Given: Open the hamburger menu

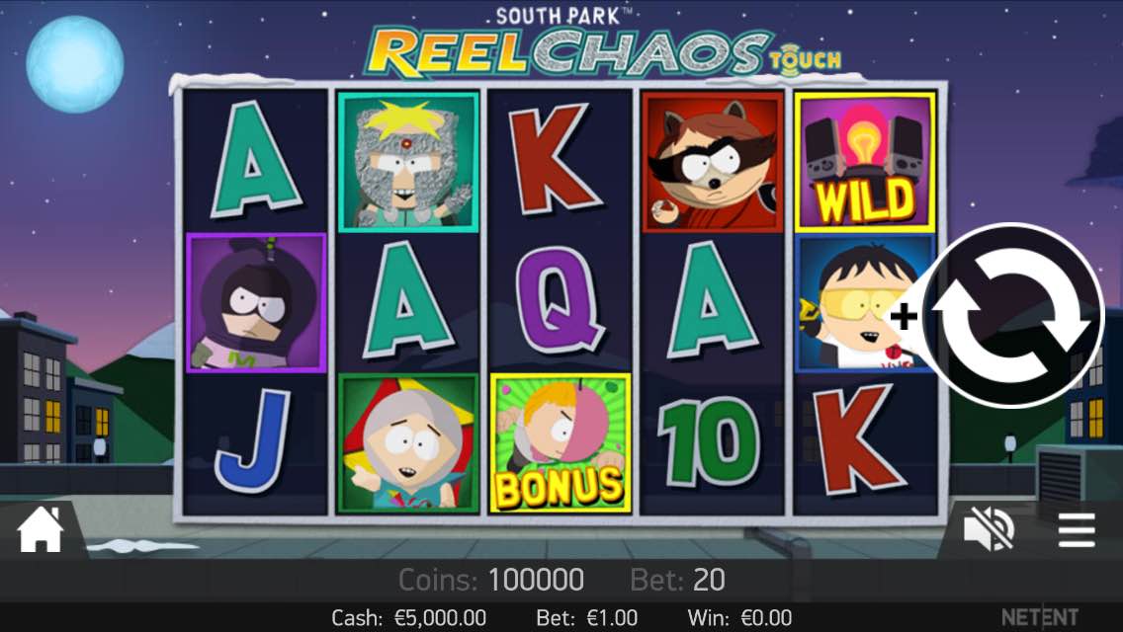Looking at the screenshot, I should coord(1077,529).
